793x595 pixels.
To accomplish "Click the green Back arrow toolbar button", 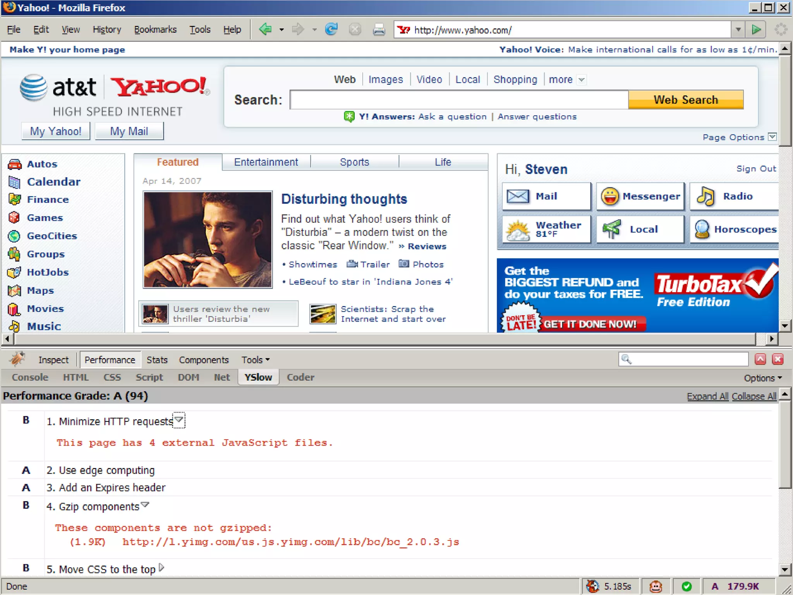I will coord(266,29).
